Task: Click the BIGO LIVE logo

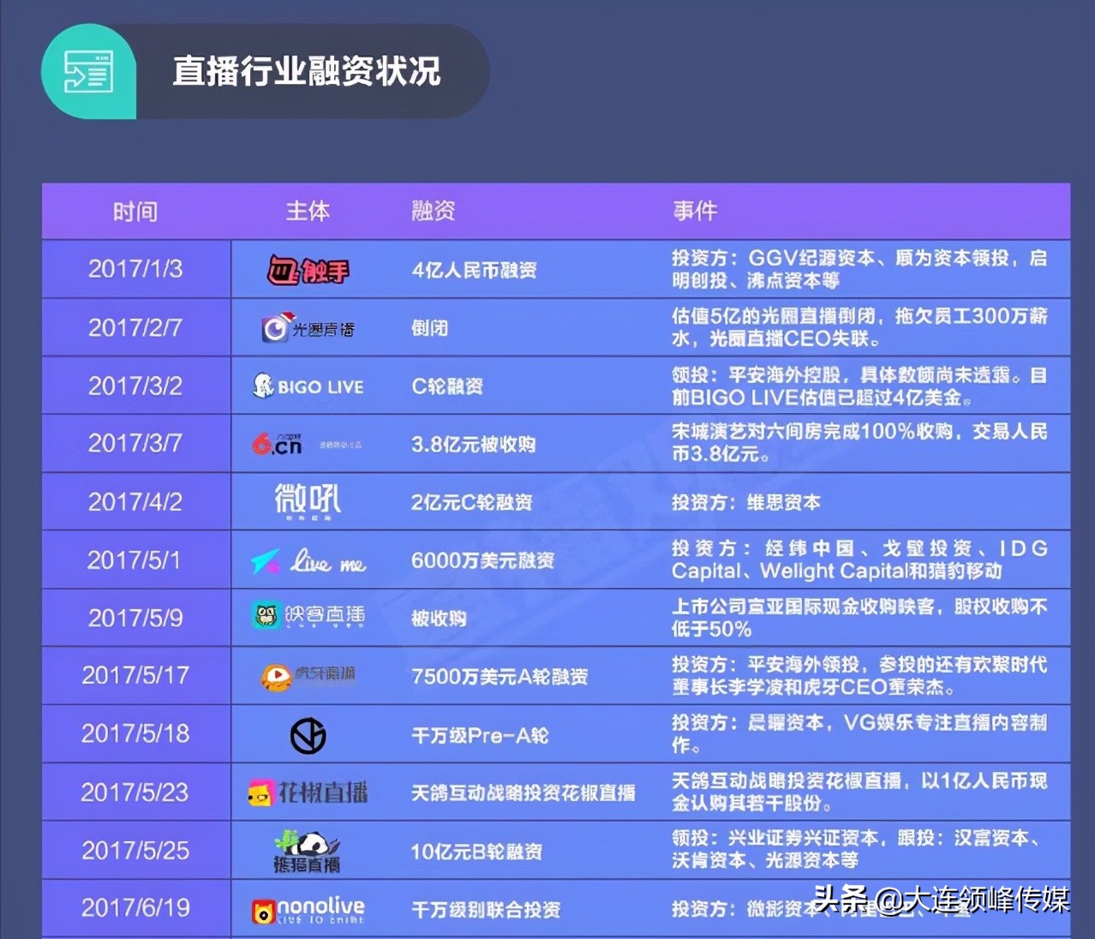Action: pyautogui.click(x=308, y=386)
